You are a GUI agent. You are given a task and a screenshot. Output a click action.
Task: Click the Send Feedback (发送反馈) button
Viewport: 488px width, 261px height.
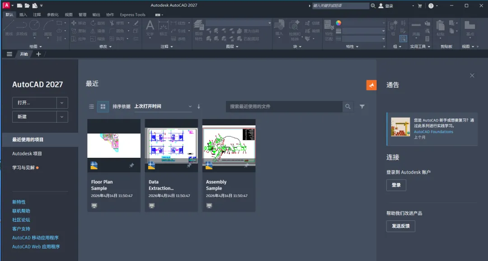400,226
